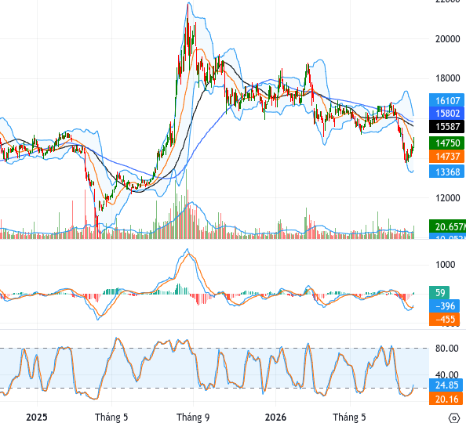This screenshot has width=466, height=423.
Task: Click the Tháng 9 time axis label
Action: (193, 417)
